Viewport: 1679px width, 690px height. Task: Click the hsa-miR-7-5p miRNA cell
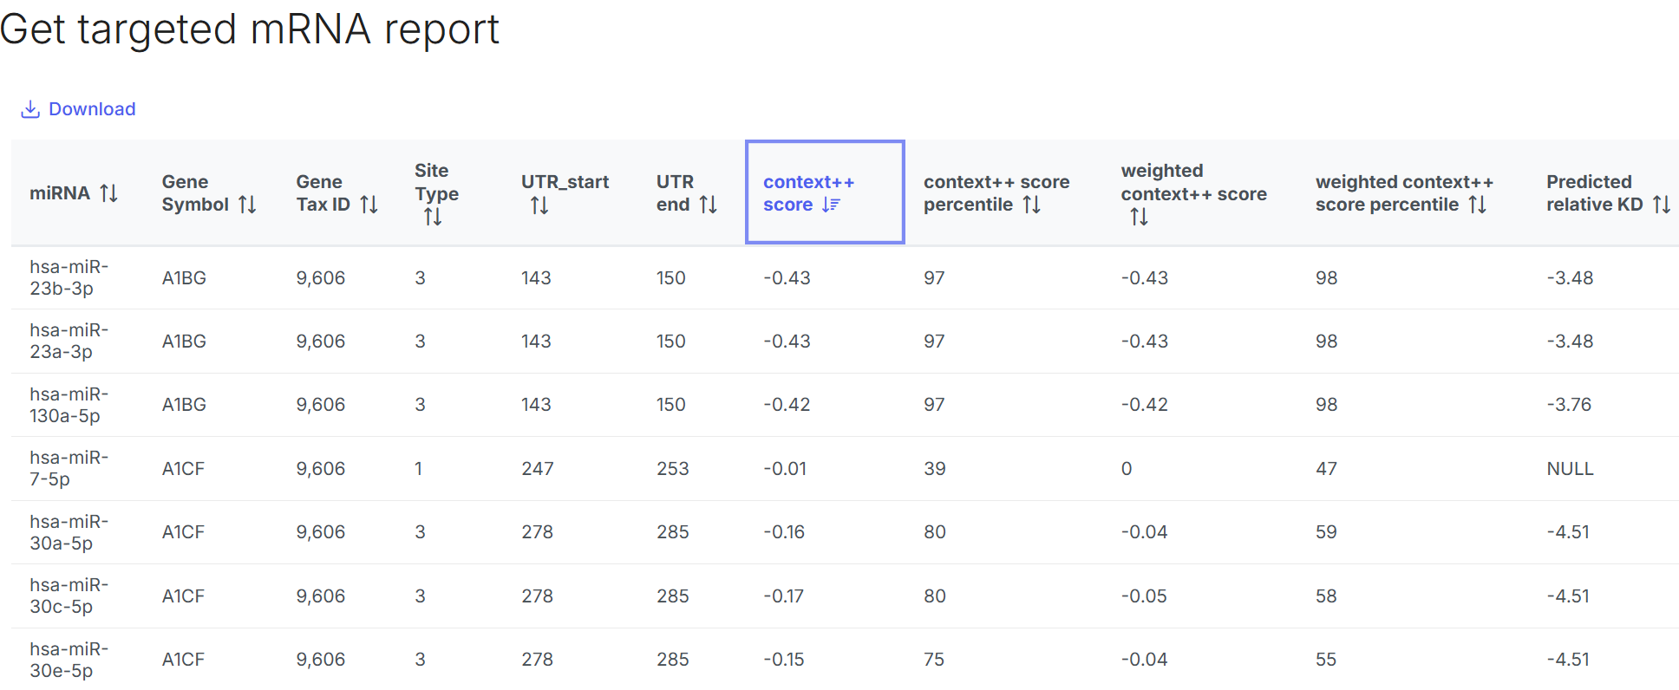click(x=69, y=468)
